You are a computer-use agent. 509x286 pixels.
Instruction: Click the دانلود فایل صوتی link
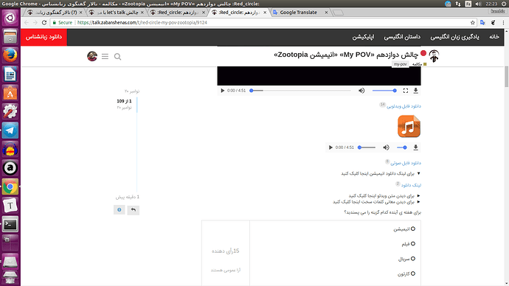click(x=406, y=163)
